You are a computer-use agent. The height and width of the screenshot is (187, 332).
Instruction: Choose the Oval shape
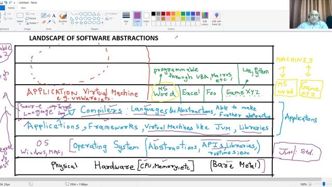[81, 14]
